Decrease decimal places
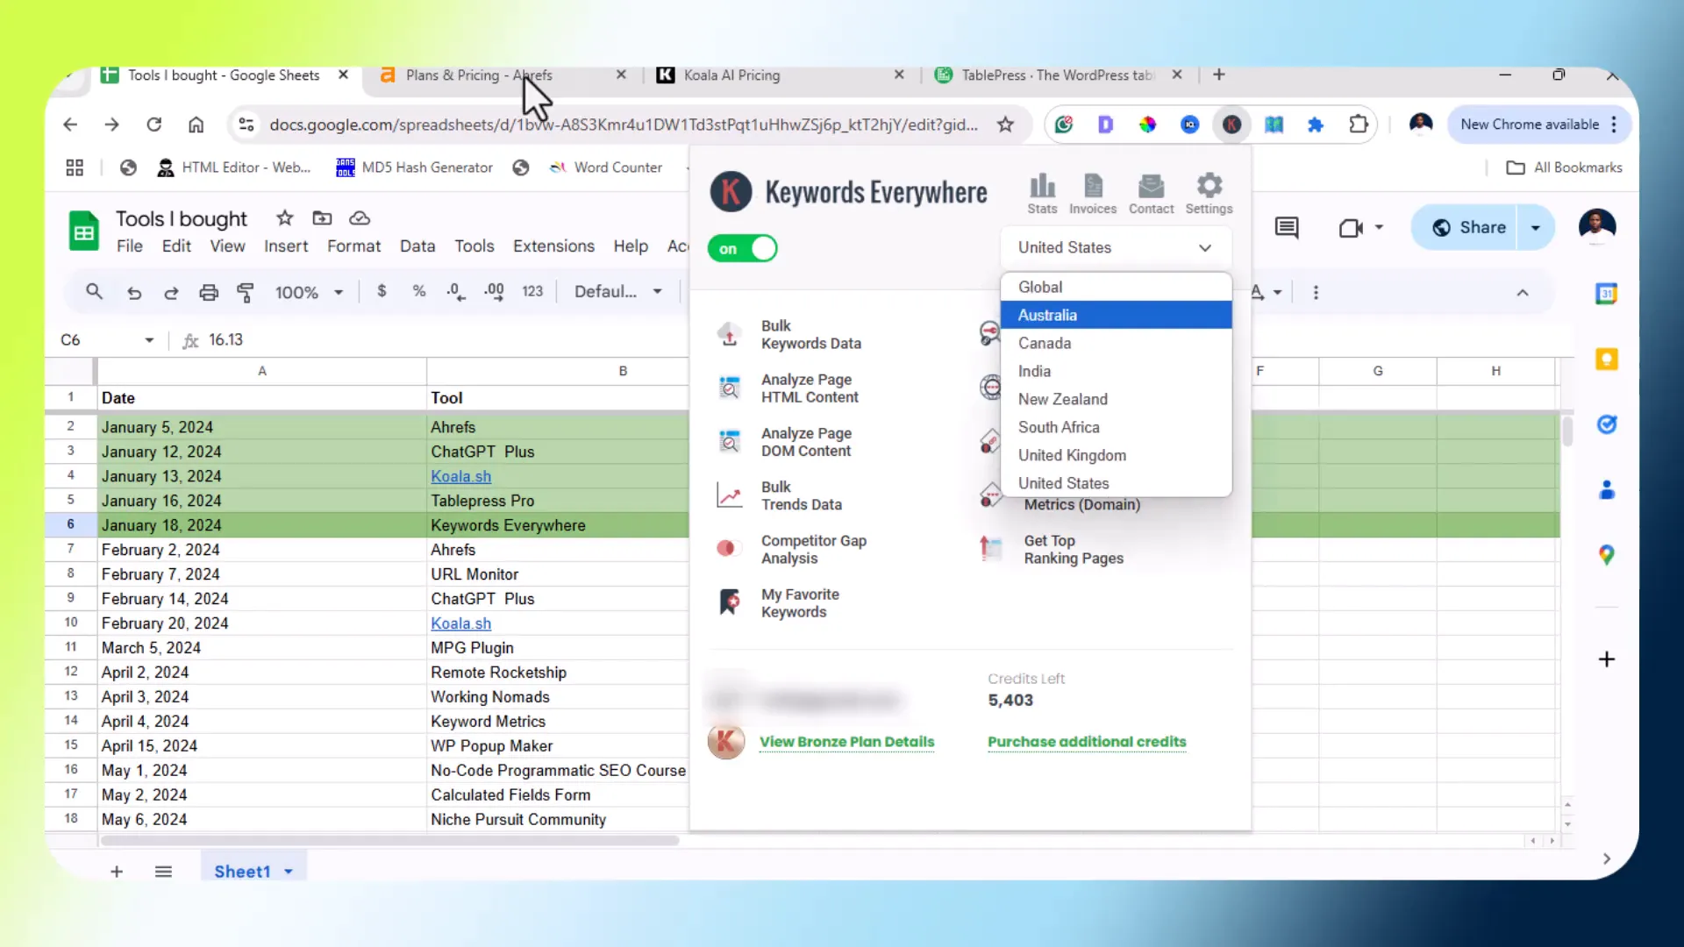 pyautogui.click(x=456, y=292)
